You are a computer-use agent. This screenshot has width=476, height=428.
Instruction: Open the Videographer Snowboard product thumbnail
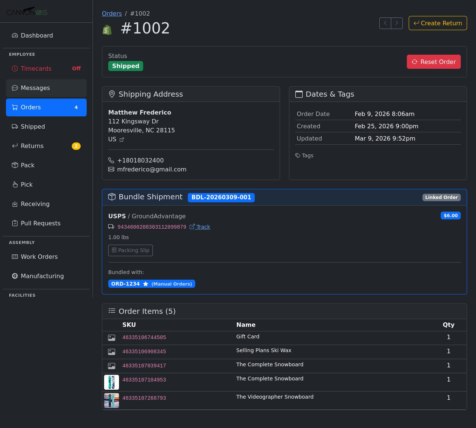[x=112, y=400]
